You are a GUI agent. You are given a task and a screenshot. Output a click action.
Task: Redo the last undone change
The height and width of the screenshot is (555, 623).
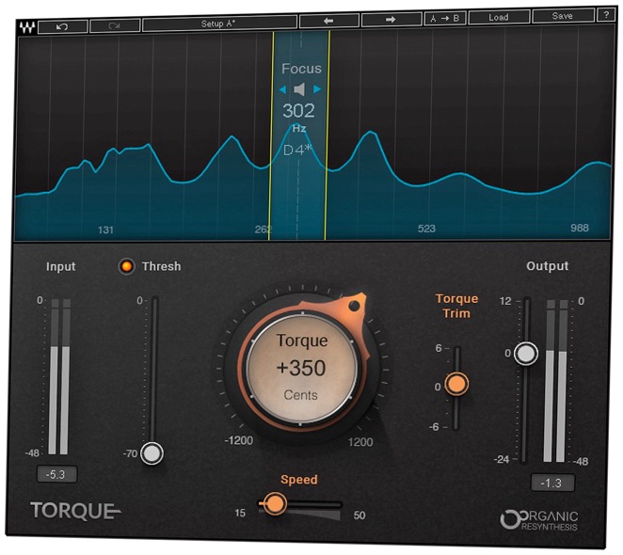tap(115, 25)
